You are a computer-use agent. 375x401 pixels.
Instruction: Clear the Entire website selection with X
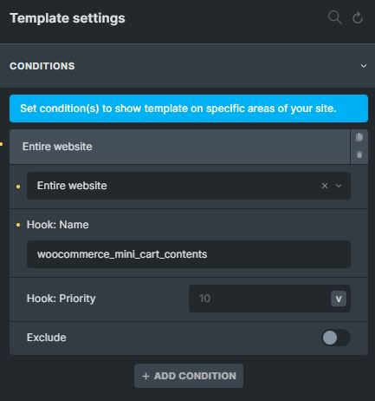pyautogui.click(x=325, y=186)
